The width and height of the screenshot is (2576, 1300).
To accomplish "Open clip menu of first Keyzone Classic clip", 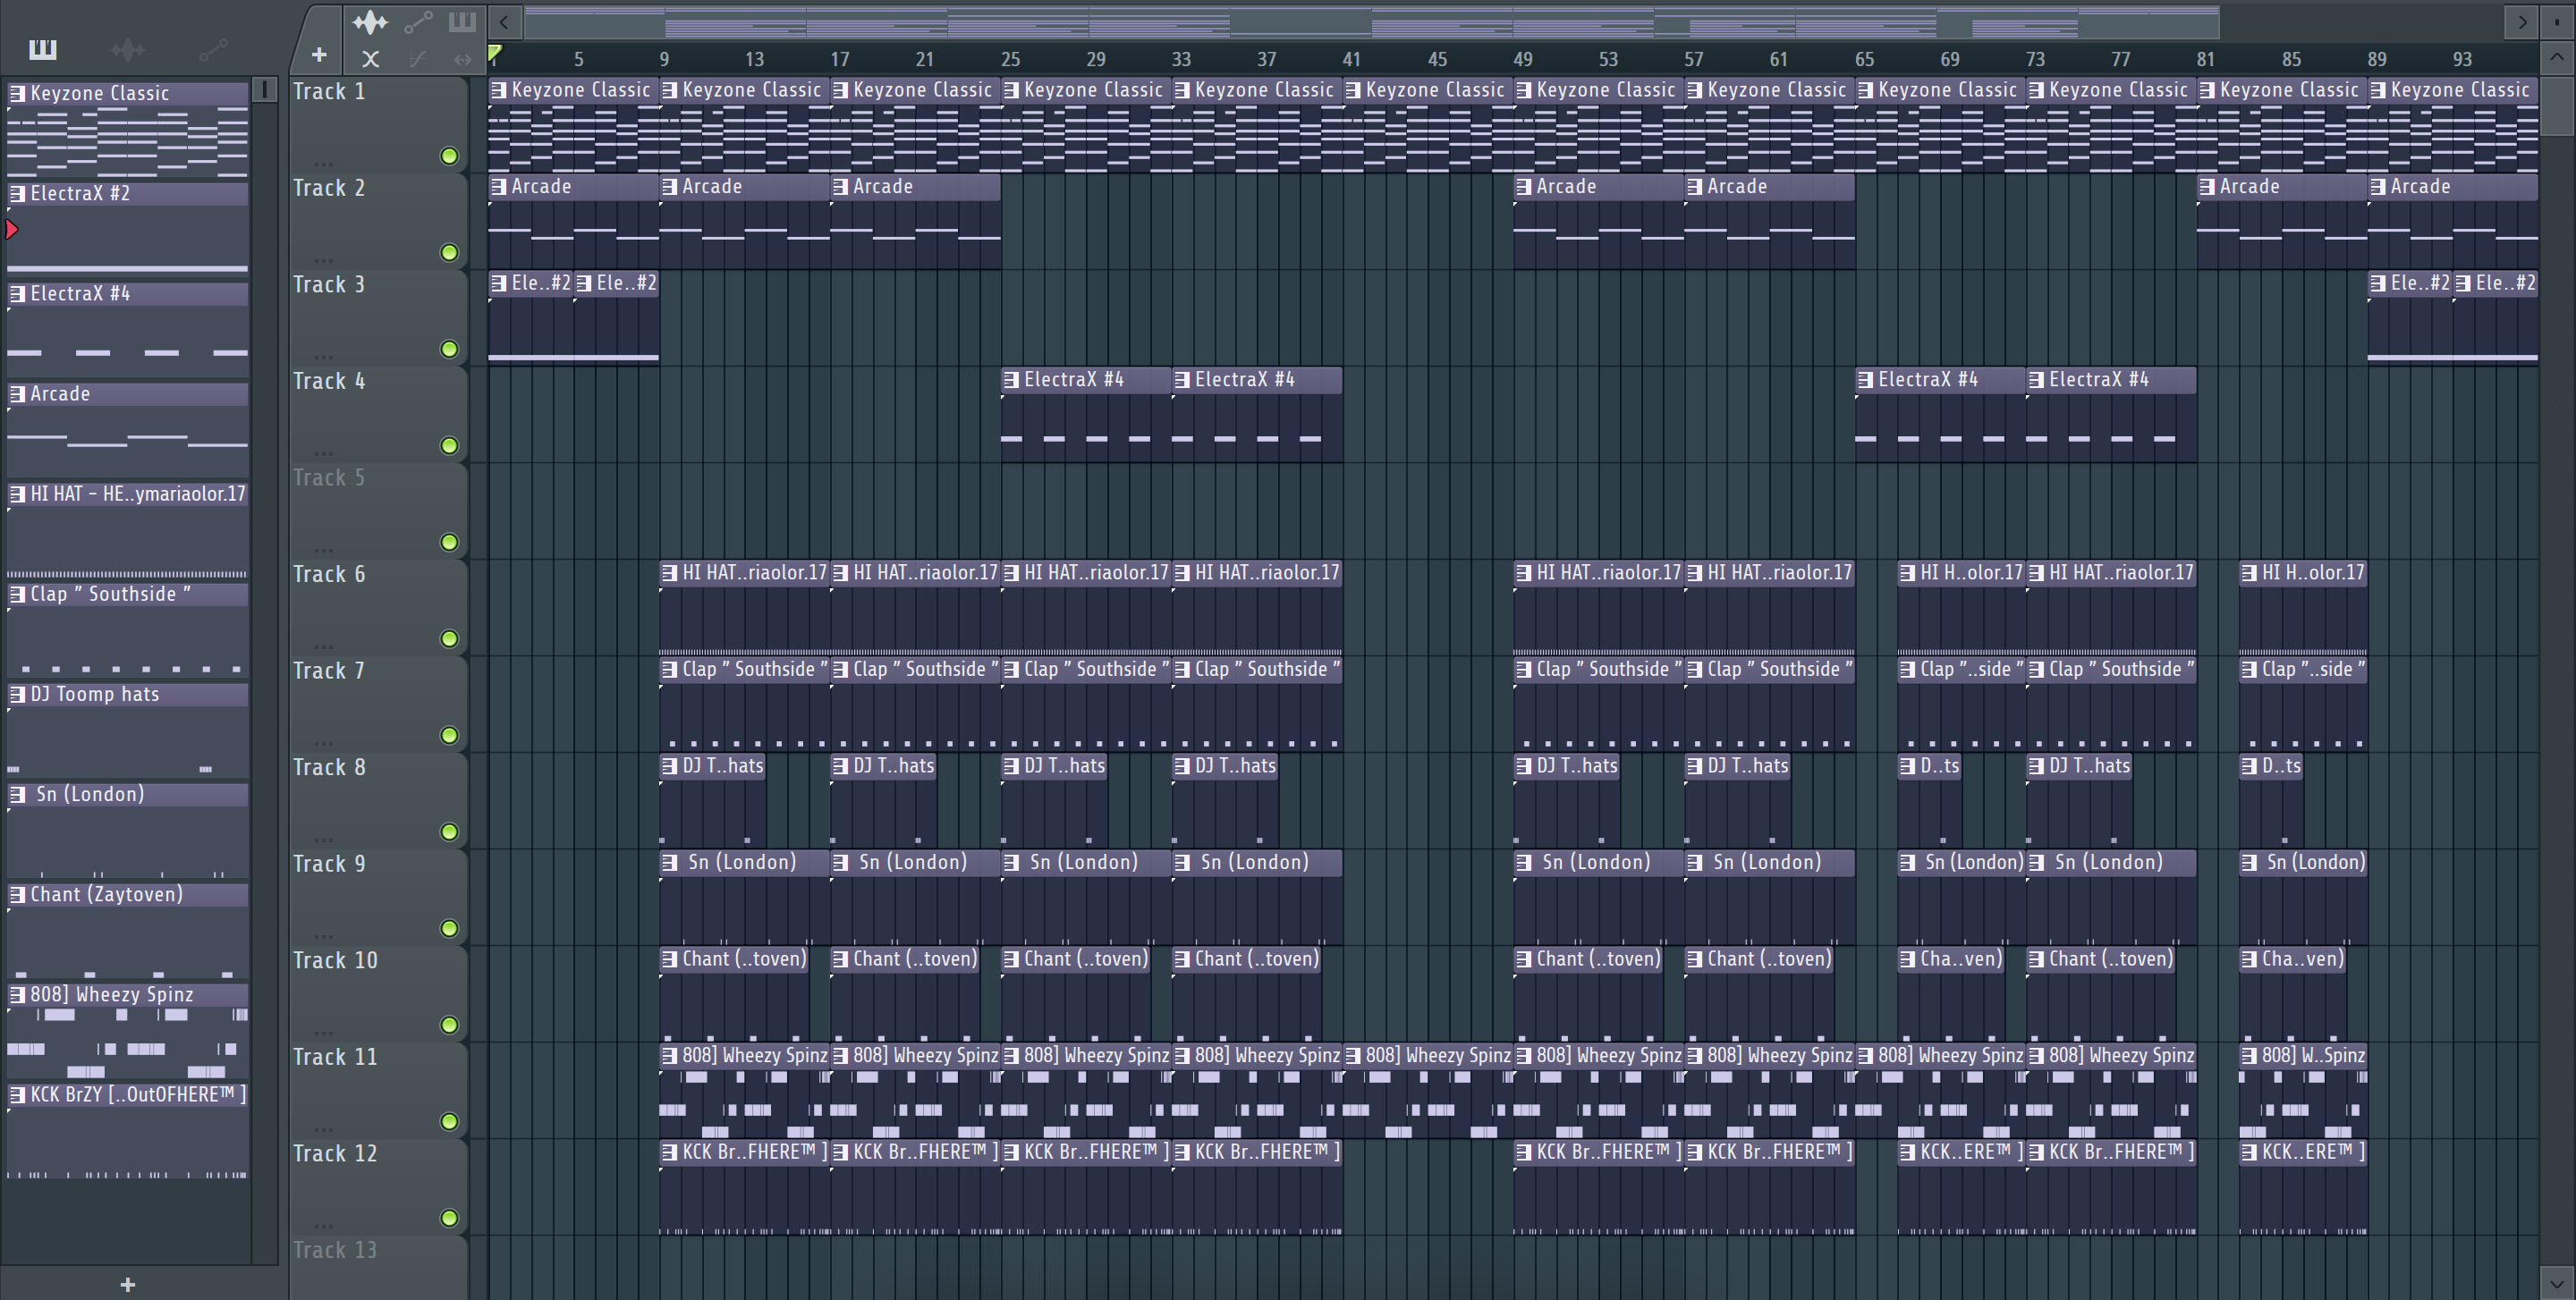I will pos(498,90).
